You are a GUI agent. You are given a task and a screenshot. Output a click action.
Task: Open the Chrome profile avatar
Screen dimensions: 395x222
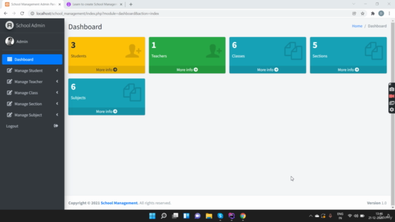[381, 14]
